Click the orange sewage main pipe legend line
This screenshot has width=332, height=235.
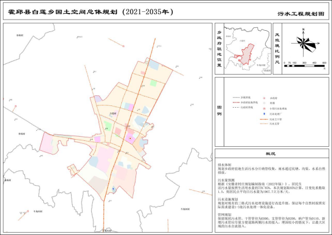tap(265, 120)
